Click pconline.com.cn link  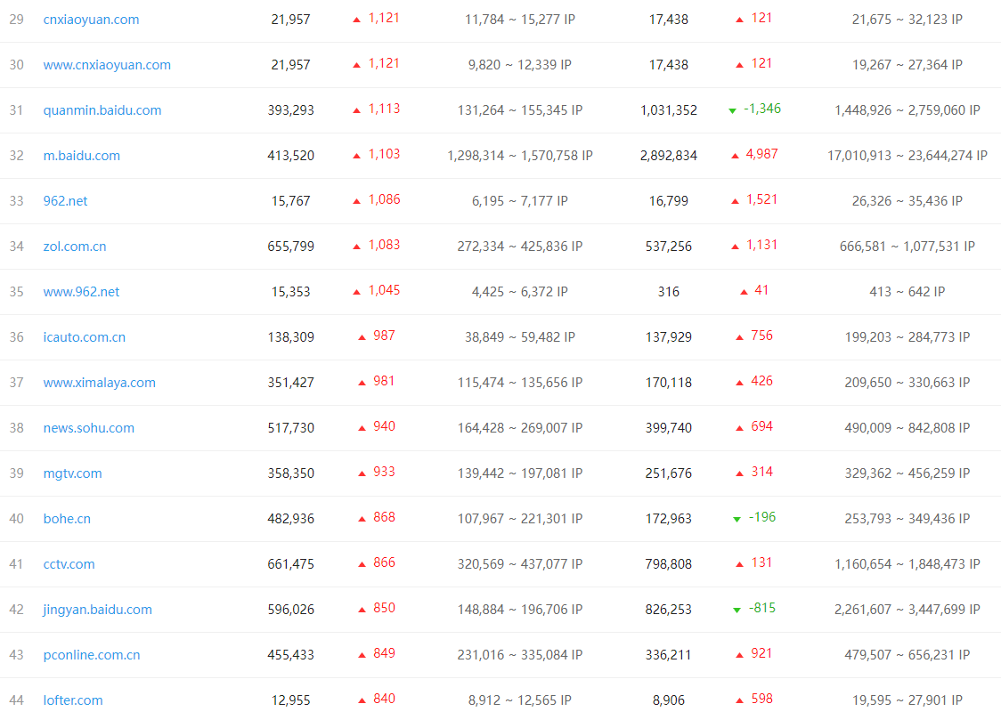(92, 655)
